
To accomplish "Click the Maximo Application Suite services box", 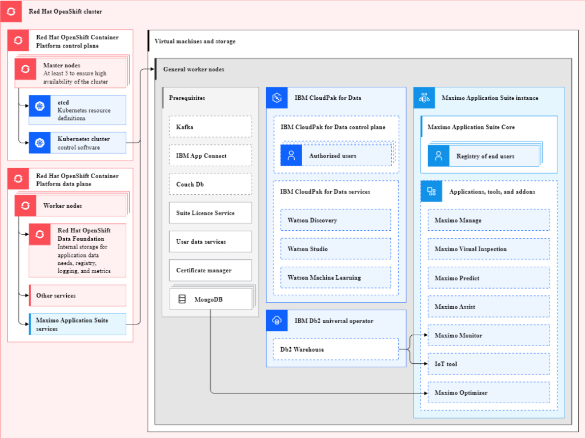I will point(78,324).
